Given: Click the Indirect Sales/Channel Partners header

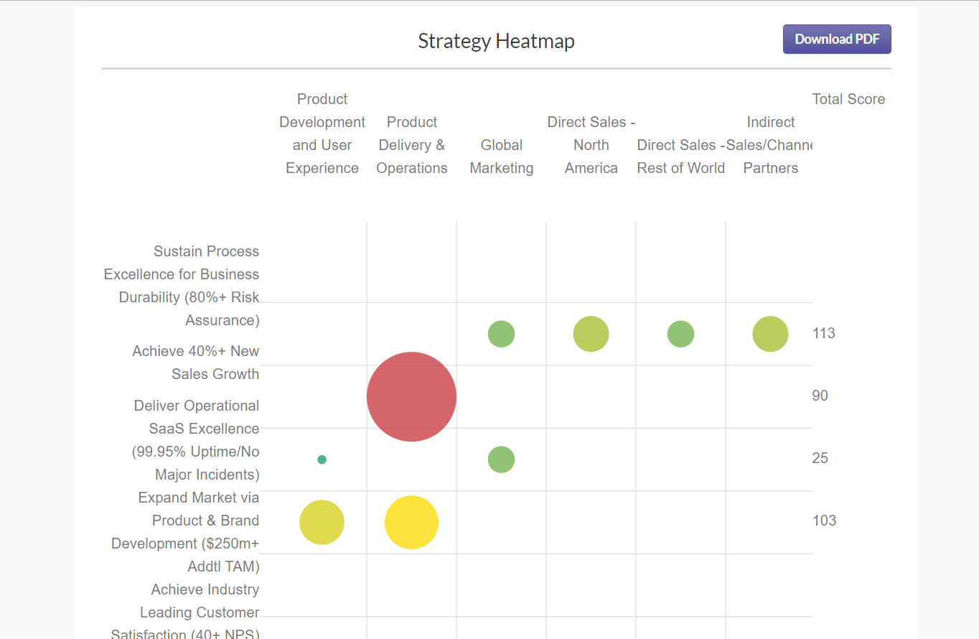Looking at the screenshot, I should tap(770, 144).
